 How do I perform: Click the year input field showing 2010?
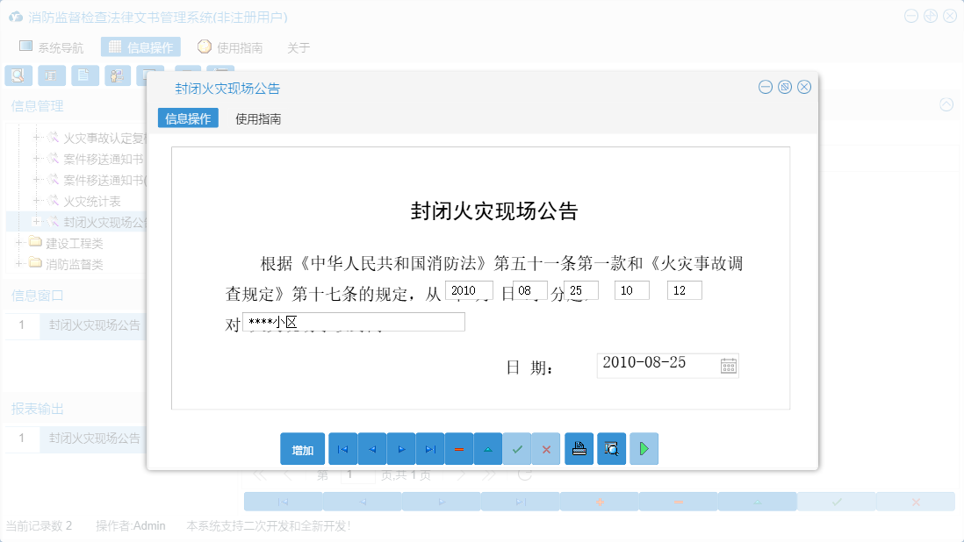click(x=469, y=289)
